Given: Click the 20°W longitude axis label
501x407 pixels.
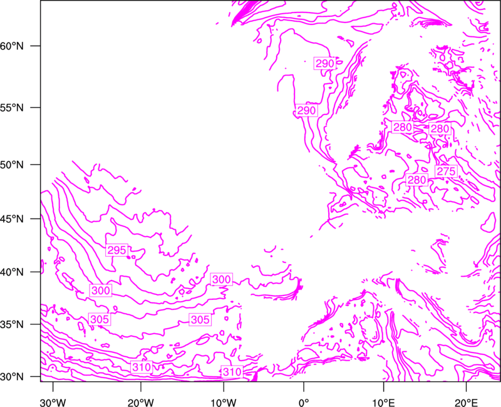Looking at the screenshot, I should tap(140, 403).
